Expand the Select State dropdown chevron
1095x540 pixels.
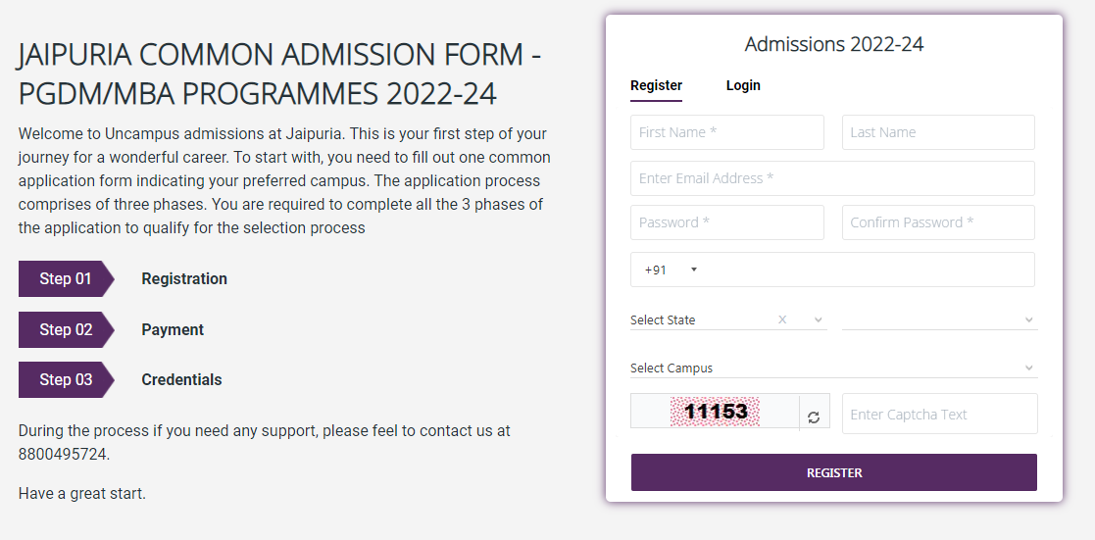[x=819, y=319]
